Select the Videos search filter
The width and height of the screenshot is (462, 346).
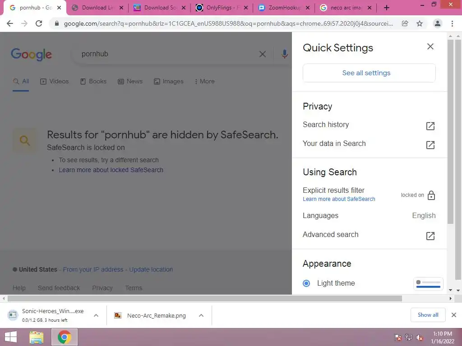click(54, 82)
